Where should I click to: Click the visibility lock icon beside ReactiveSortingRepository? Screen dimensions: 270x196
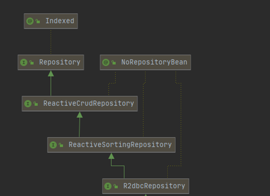(61, 145)
